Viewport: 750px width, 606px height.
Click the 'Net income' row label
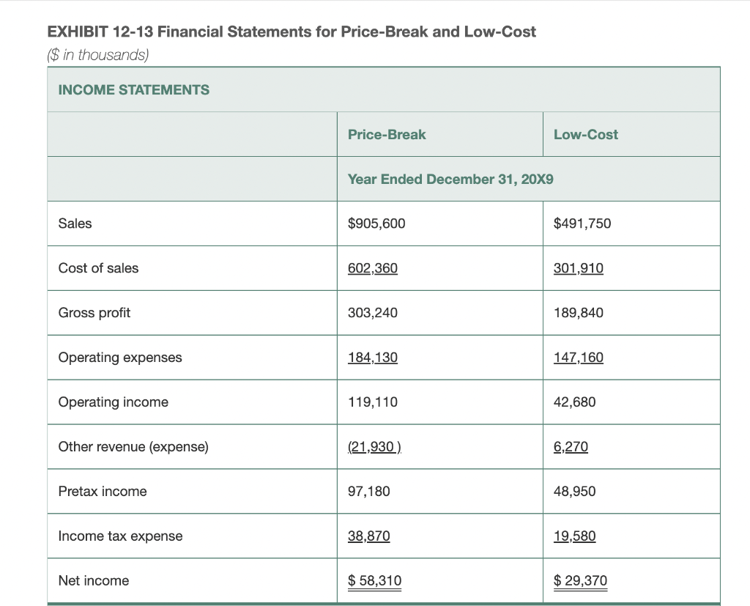94,580
